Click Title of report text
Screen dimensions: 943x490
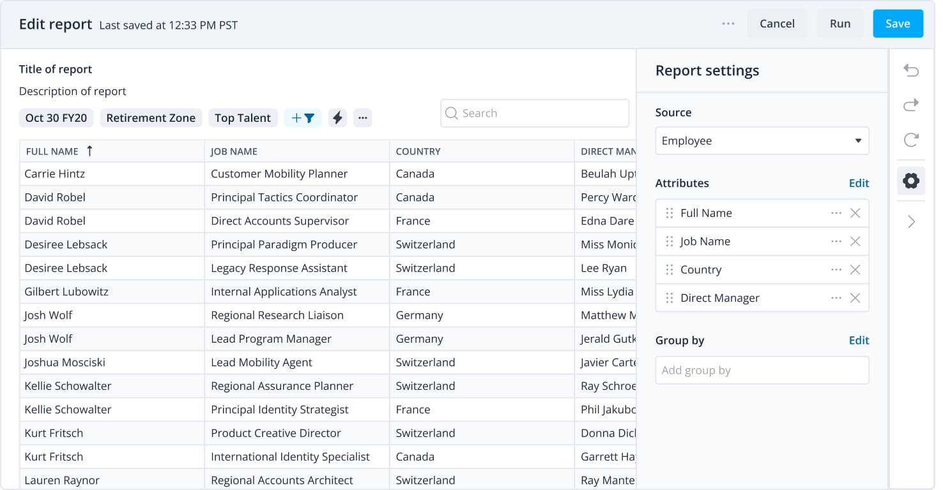56,69
